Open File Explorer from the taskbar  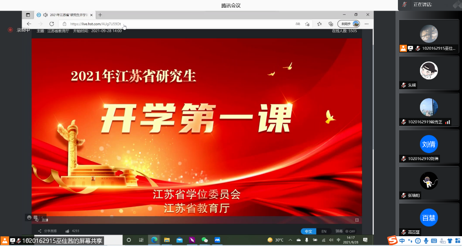pyautogui.click(x=167, y=240)
